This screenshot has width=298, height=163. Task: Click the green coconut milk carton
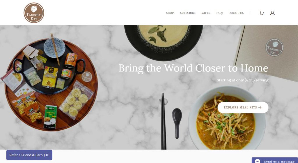(50, 117)
